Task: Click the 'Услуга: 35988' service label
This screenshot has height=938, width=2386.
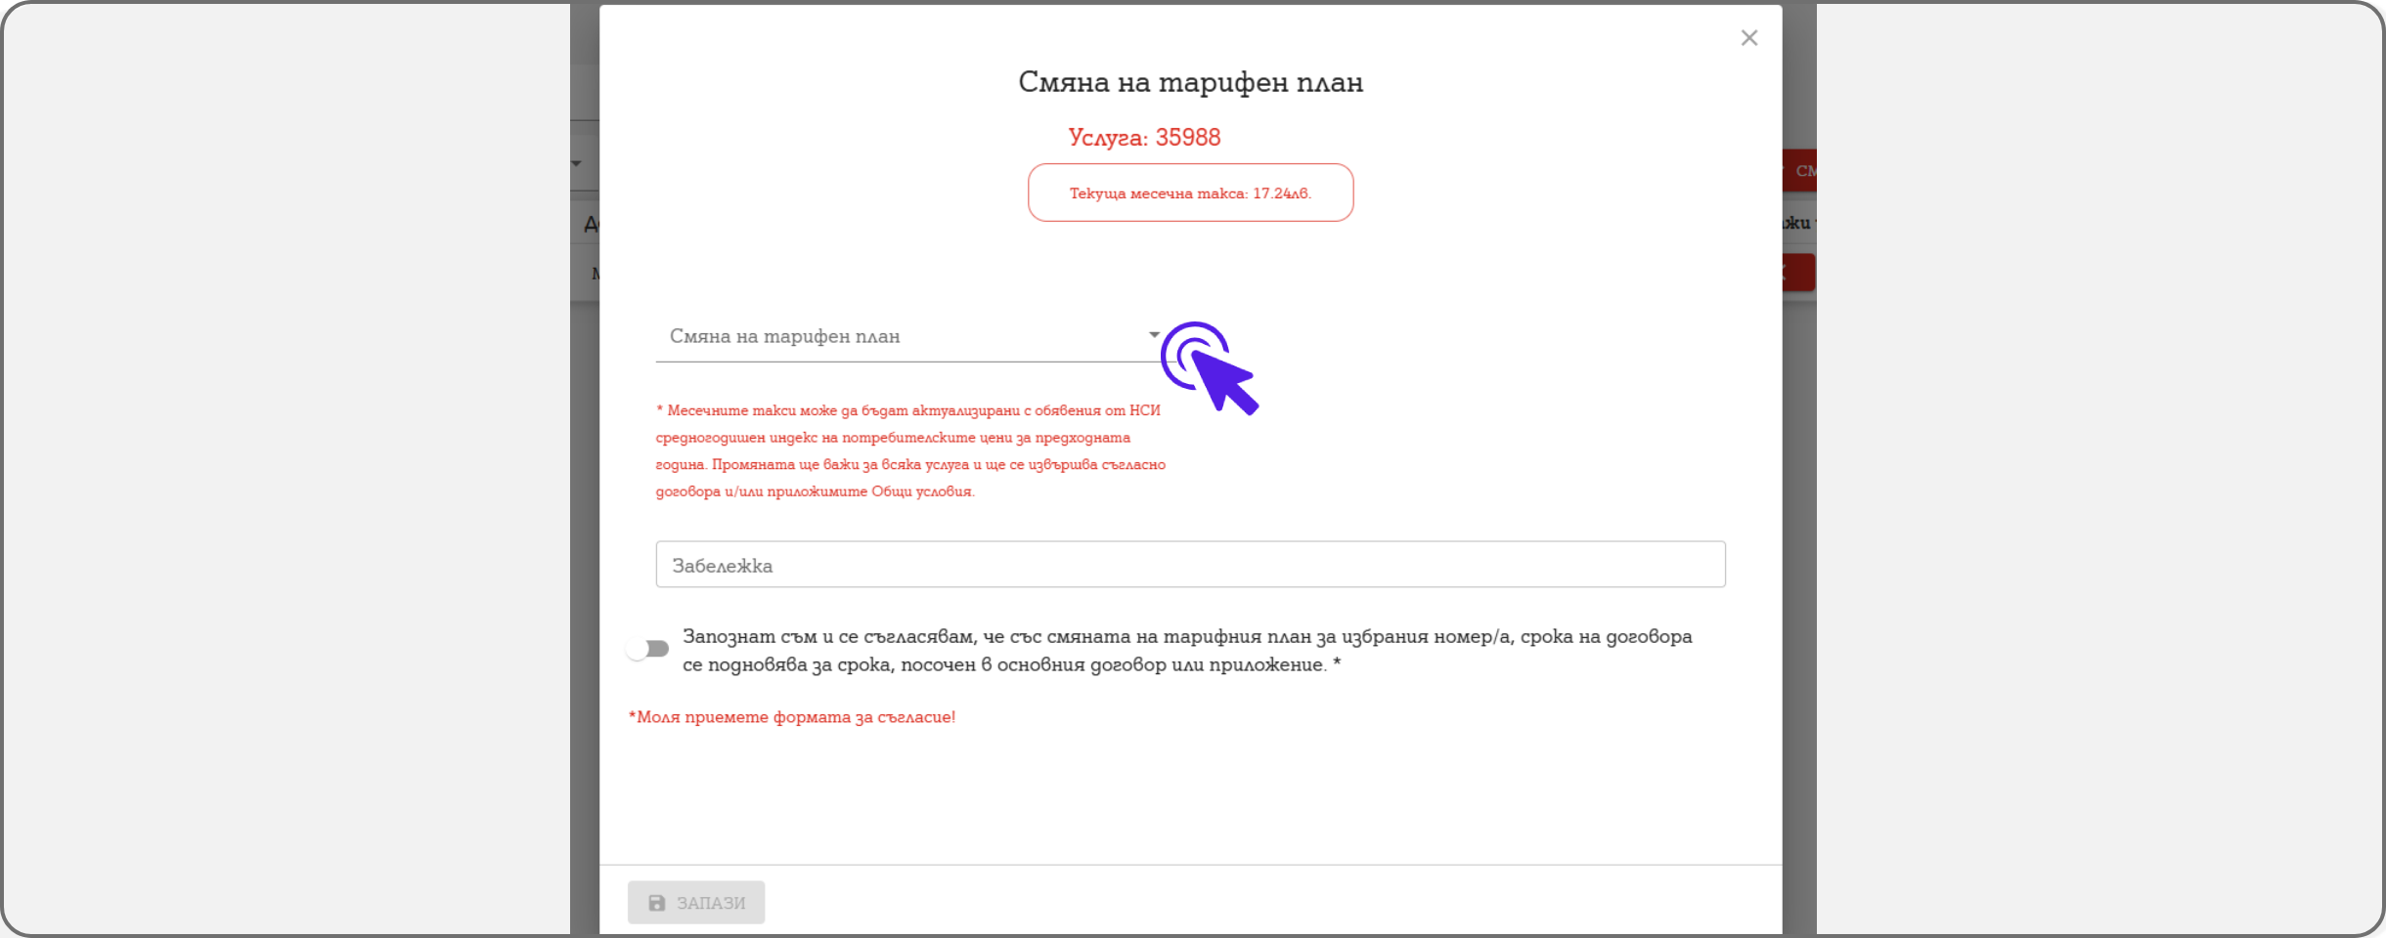Action: (x=1144, y=138)
